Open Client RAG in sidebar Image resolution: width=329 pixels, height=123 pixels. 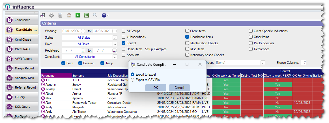[x=21, y=49]
